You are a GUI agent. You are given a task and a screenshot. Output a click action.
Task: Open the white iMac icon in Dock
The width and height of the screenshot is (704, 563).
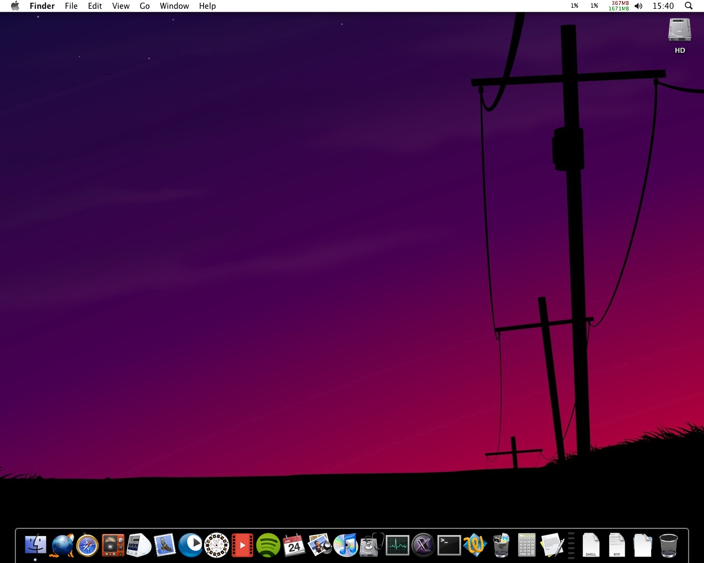(x=139, y=545)
